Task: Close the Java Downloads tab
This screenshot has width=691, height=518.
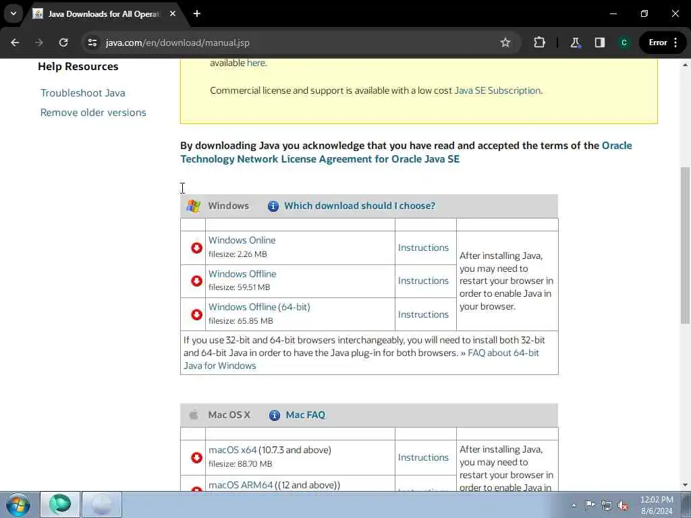Action: (x=173, y=13)
